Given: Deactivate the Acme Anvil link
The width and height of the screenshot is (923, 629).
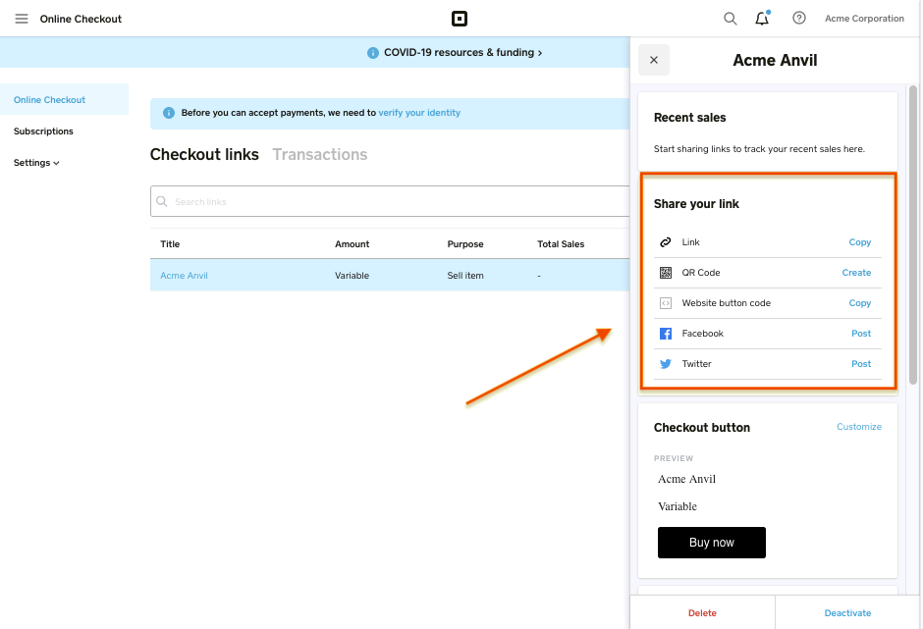Looking at the screenshot, I should 847,613.
